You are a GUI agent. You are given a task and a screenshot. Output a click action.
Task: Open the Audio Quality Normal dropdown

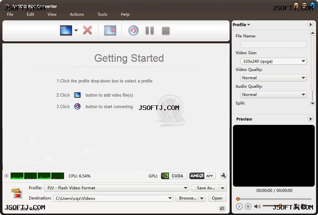pyautogui.click(x=273, y=95)
